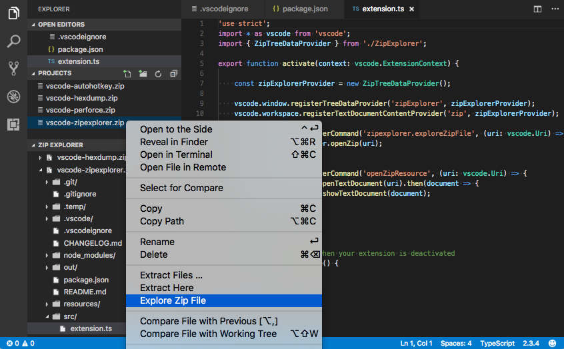Expand vscode-hexdump.zip in Zip Explorer
This screenshot has height=349, width=564.
pos(40,157)
